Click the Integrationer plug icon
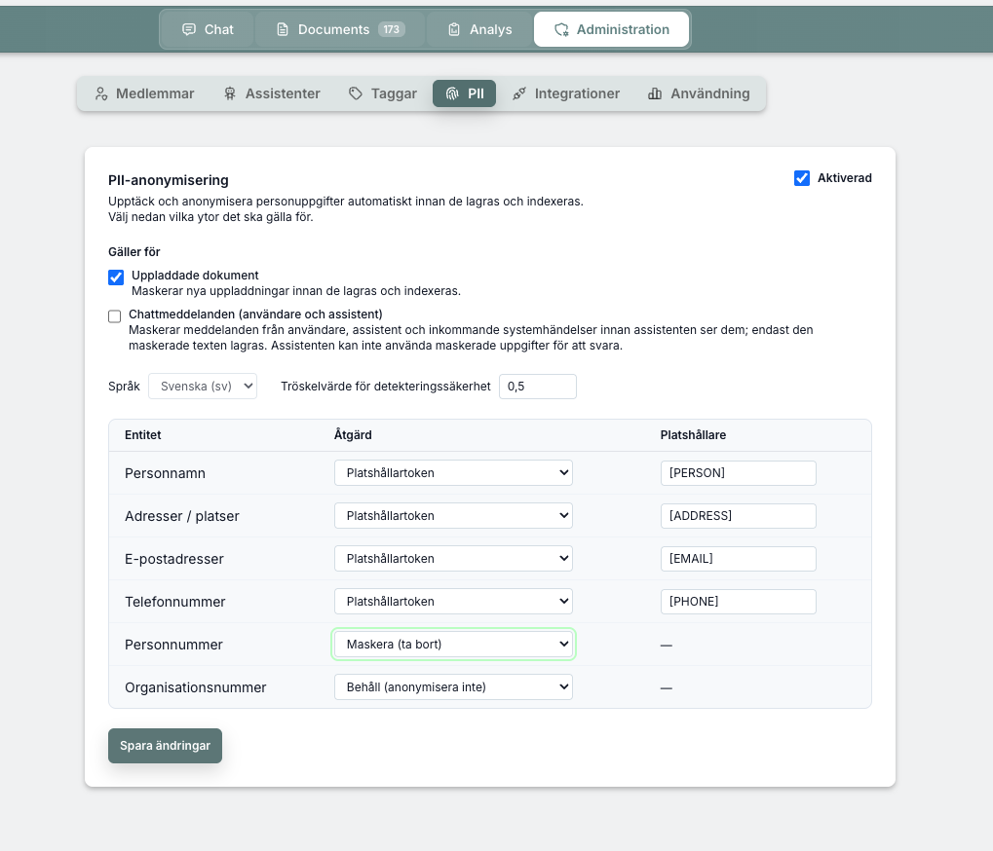 point(519,93)
